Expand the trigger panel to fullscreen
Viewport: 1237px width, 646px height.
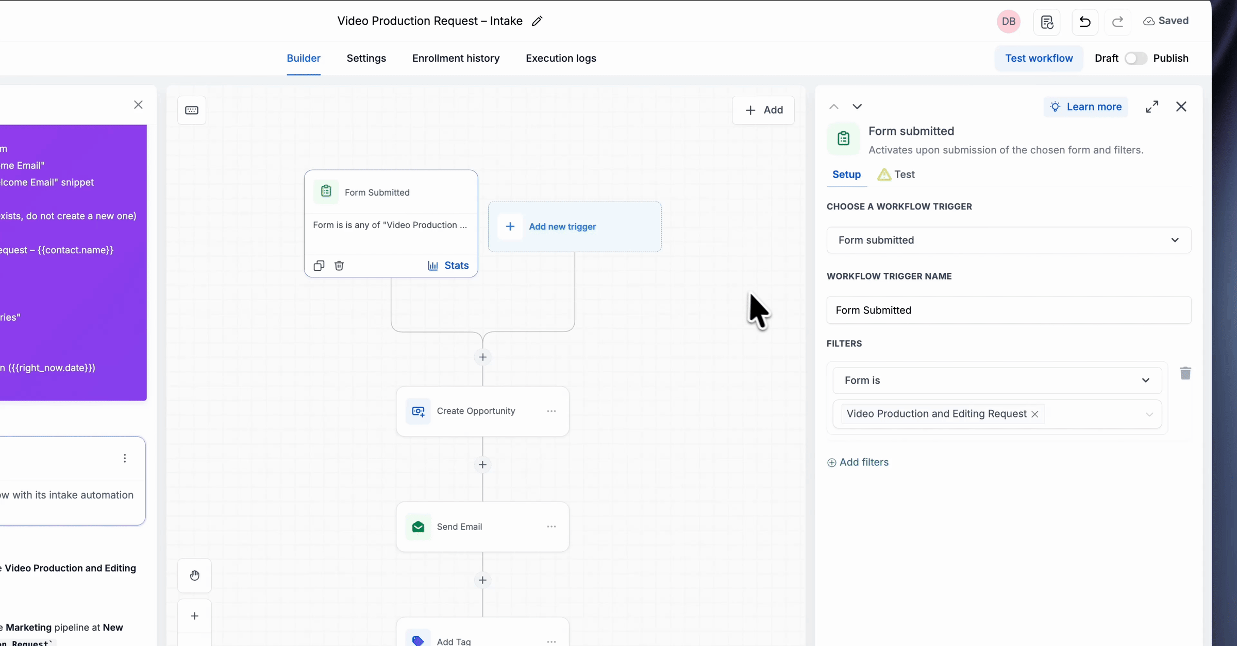point(1152,107)
